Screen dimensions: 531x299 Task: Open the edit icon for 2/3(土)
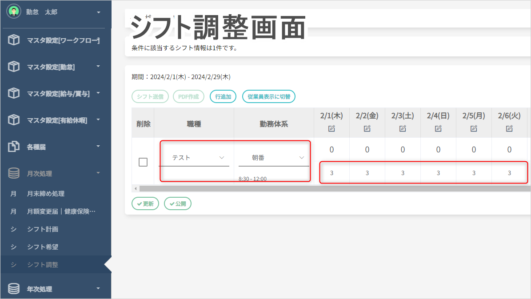click(403, 128)
